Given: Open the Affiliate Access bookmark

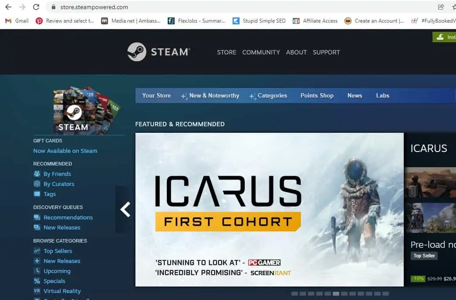Looking at the screenshot, I should tap(315, 21).
